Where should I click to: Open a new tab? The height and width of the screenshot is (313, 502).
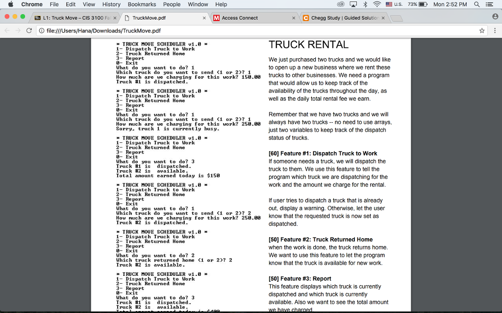[x=397, y=18]
